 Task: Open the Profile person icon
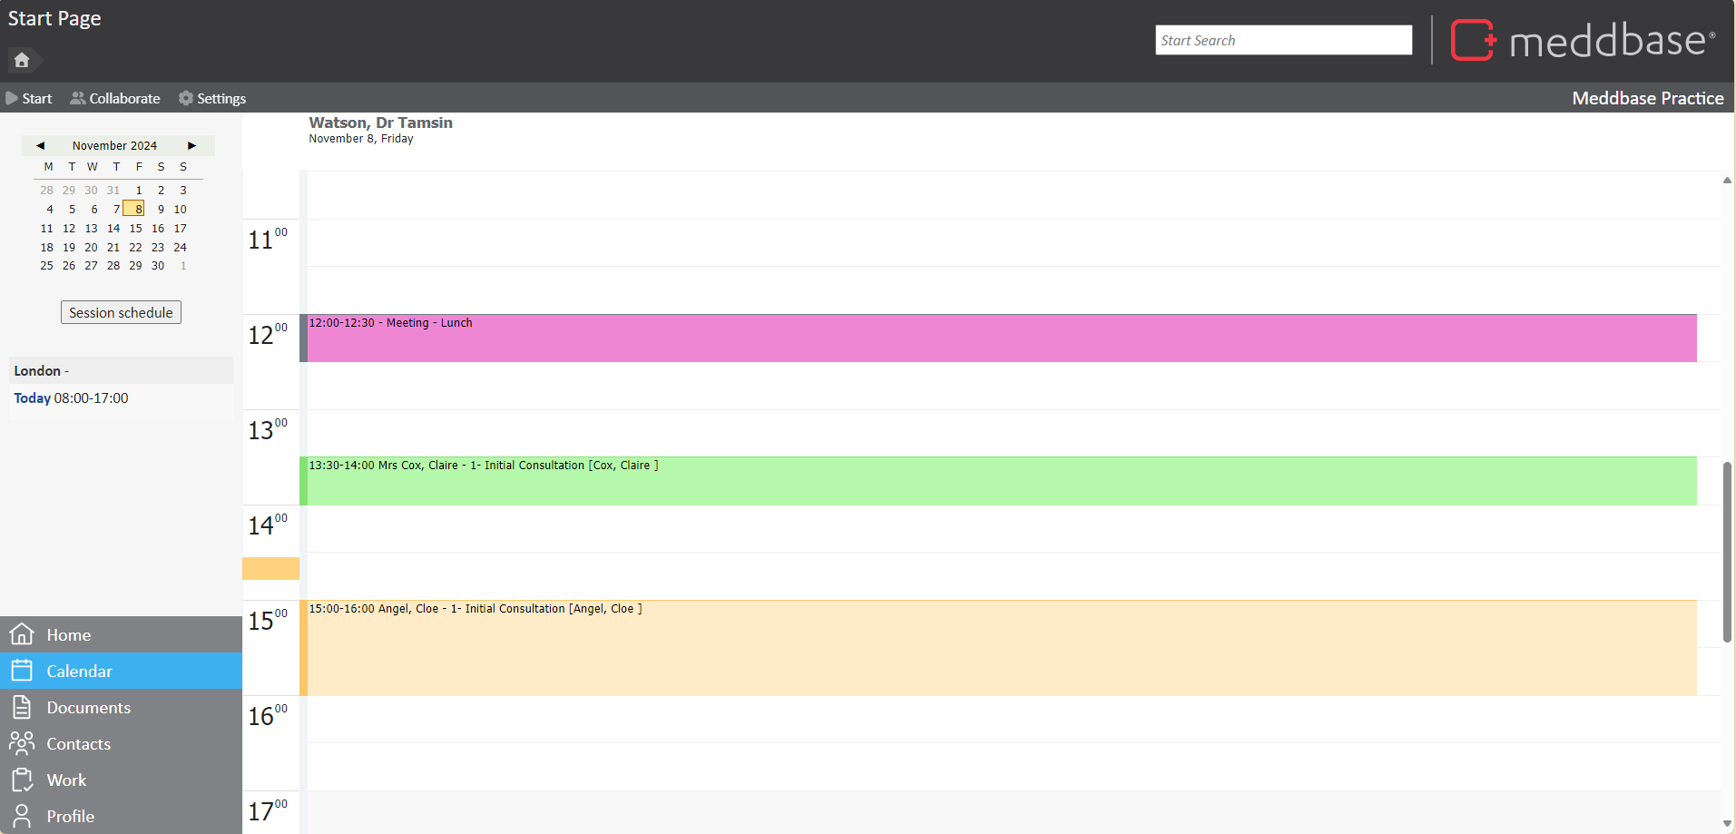[x=22, y=816]
